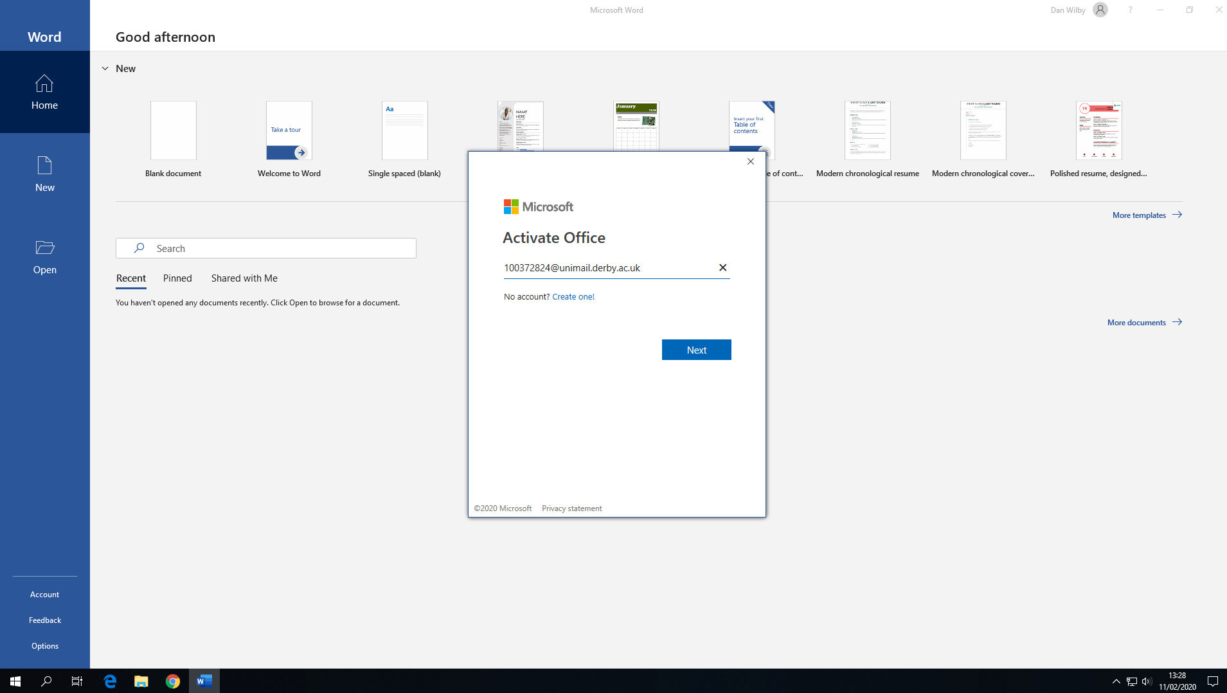
Task: Select the Blank document template
Action: point(174,139)
